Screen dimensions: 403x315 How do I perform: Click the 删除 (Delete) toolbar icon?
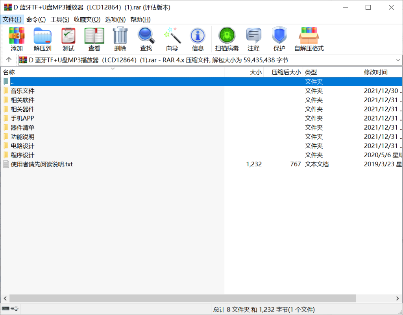point(120,39)
